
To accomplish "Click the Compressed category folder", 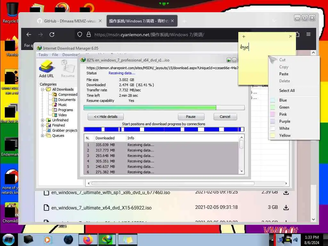I will (x=65, y=94).
